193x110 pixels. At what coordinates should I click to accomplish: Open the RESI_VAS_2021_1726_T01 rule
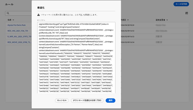coord(18,31)
